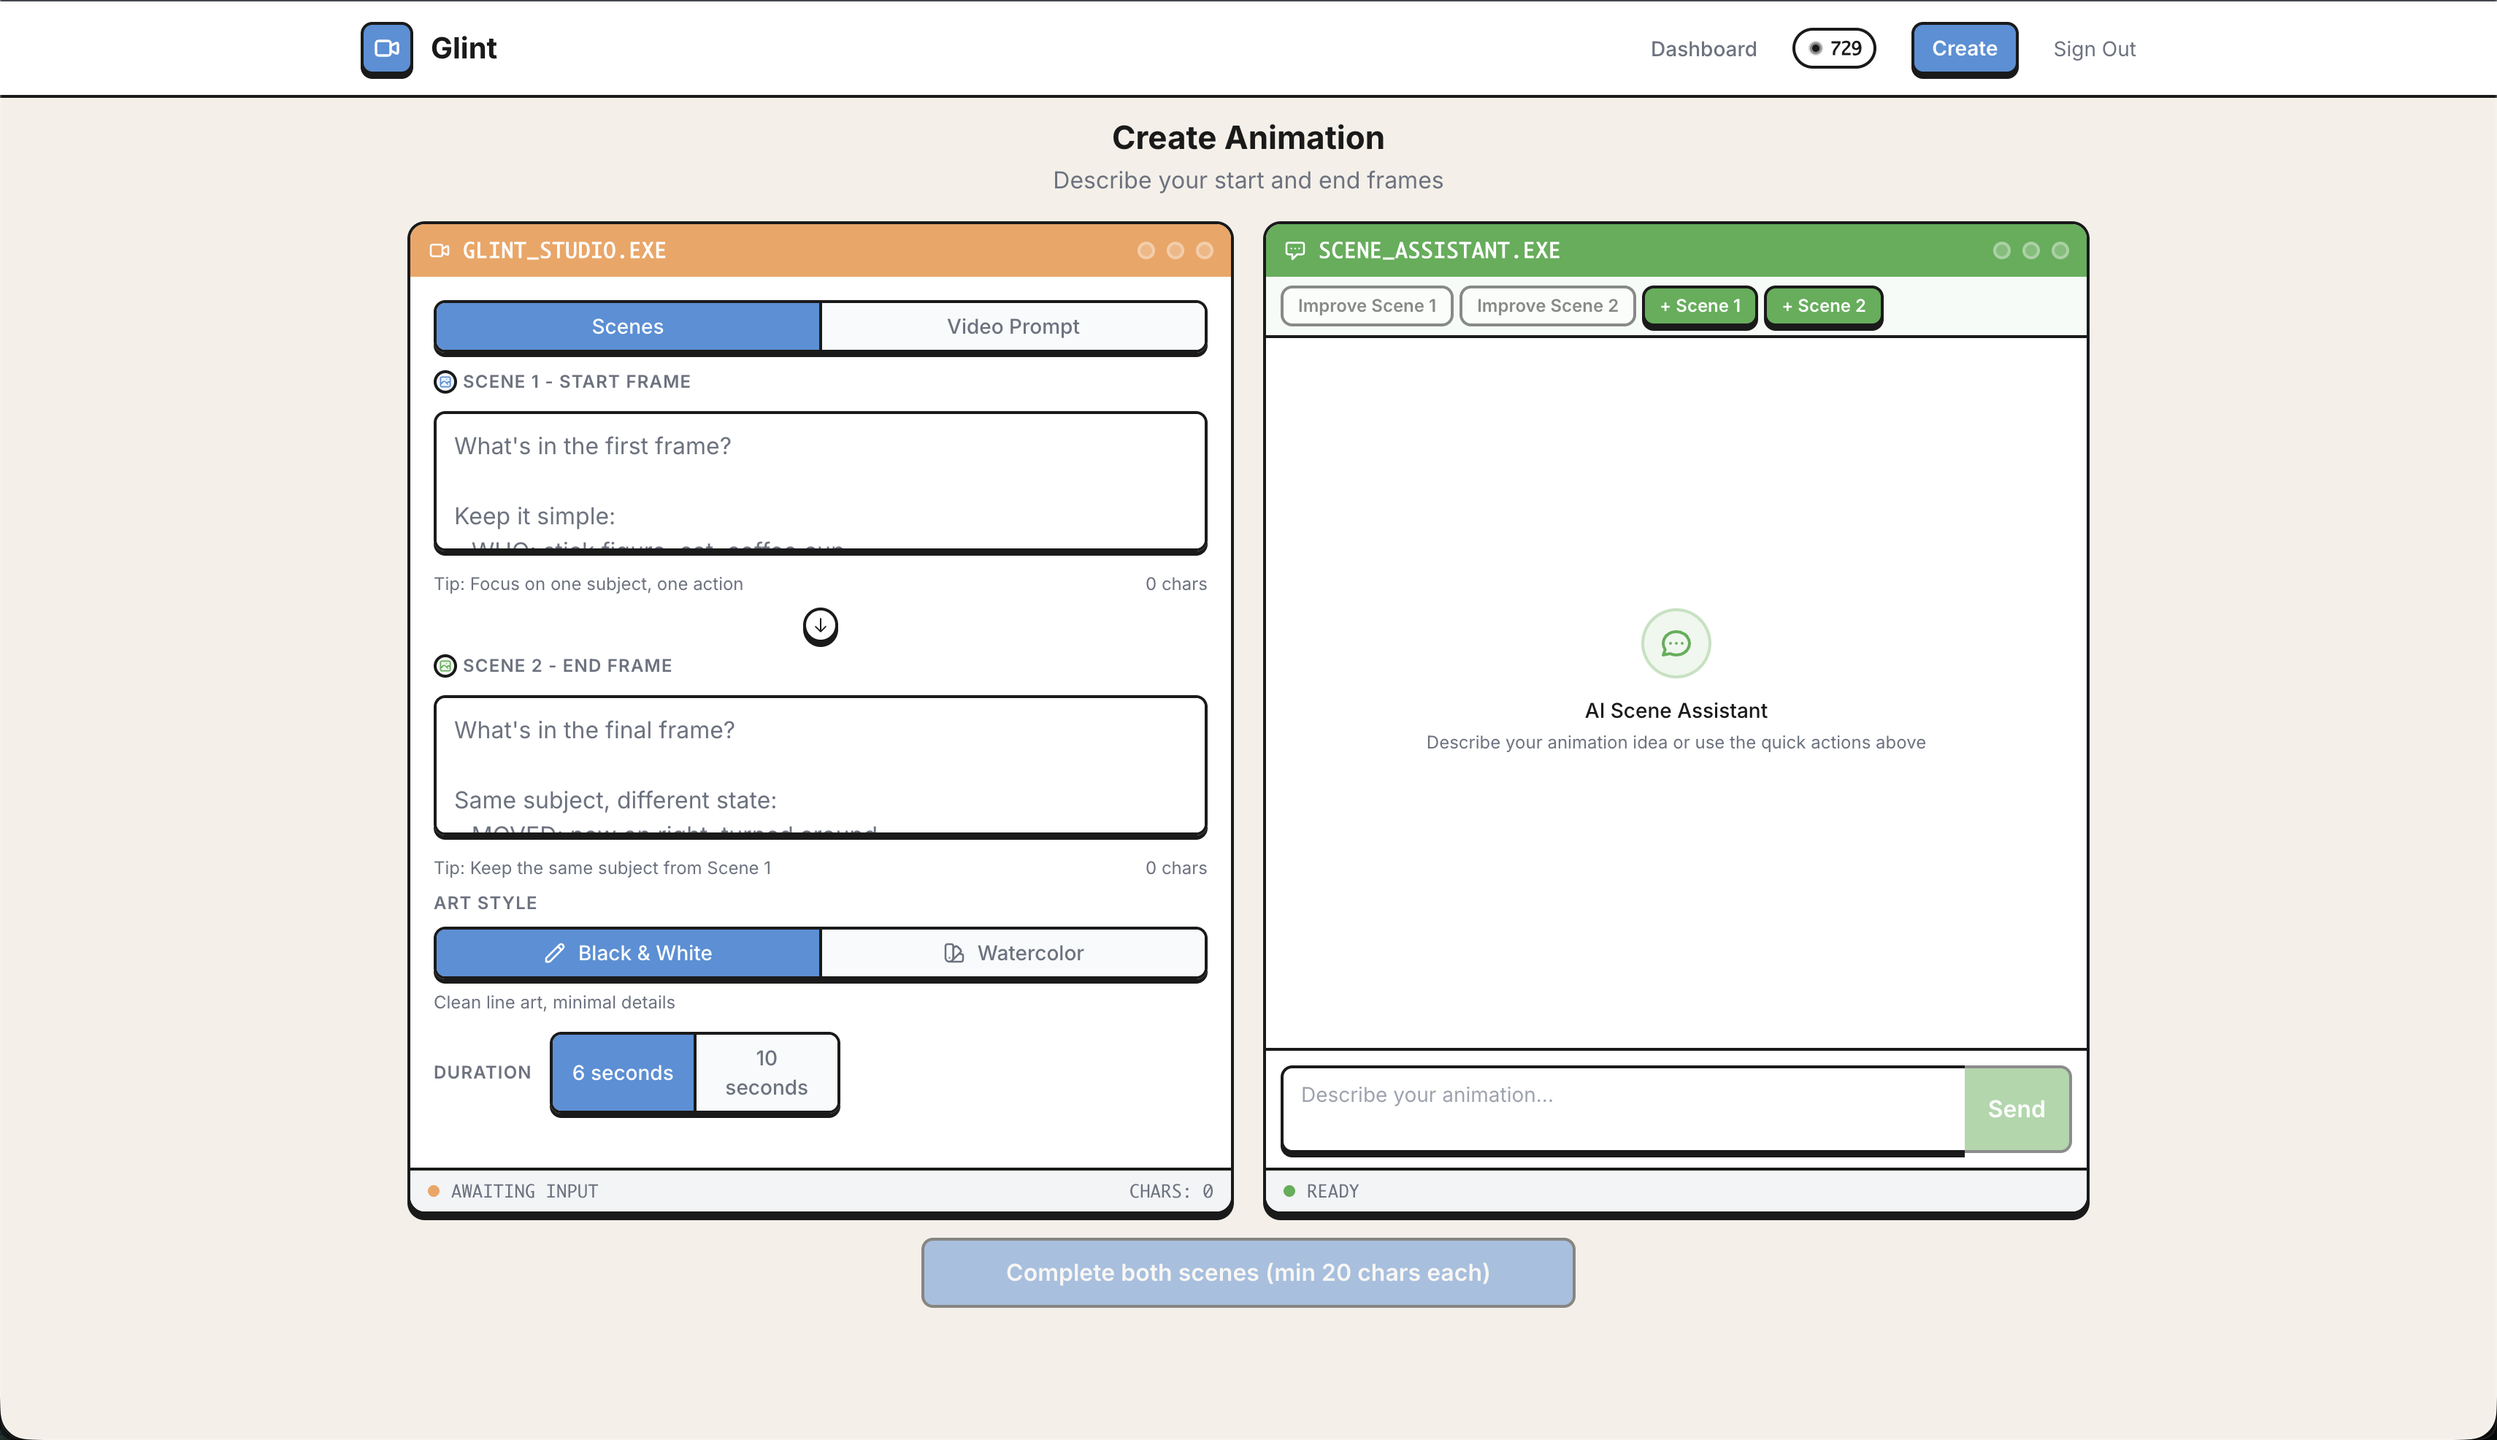The width and height of the screenshot is (2497, 1440).
Task: Click the down arrow between scenes
Action: coord(820,625)
